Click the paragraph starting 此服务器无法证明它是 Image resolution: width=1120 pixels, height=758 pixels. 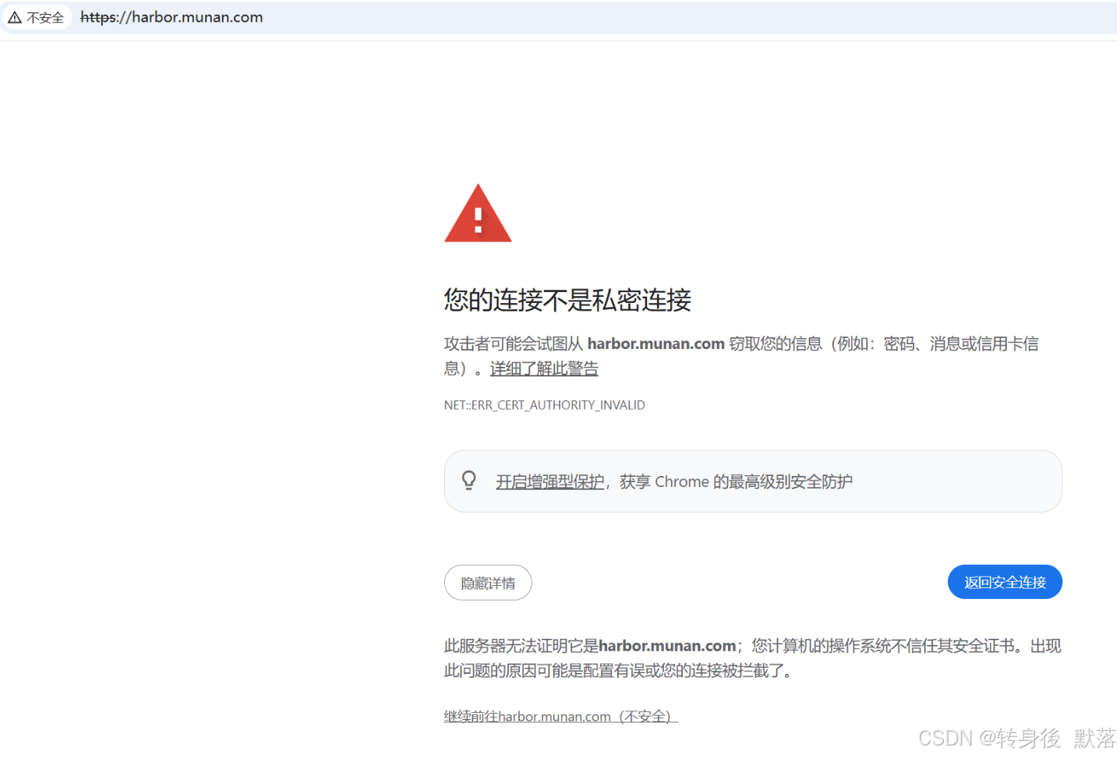tap(753, 658)
